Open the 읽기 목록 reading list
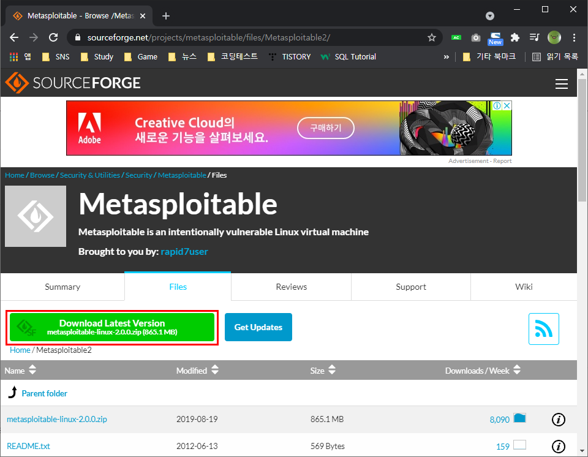This screenshot has width=588, height=457. click(556, 56)
